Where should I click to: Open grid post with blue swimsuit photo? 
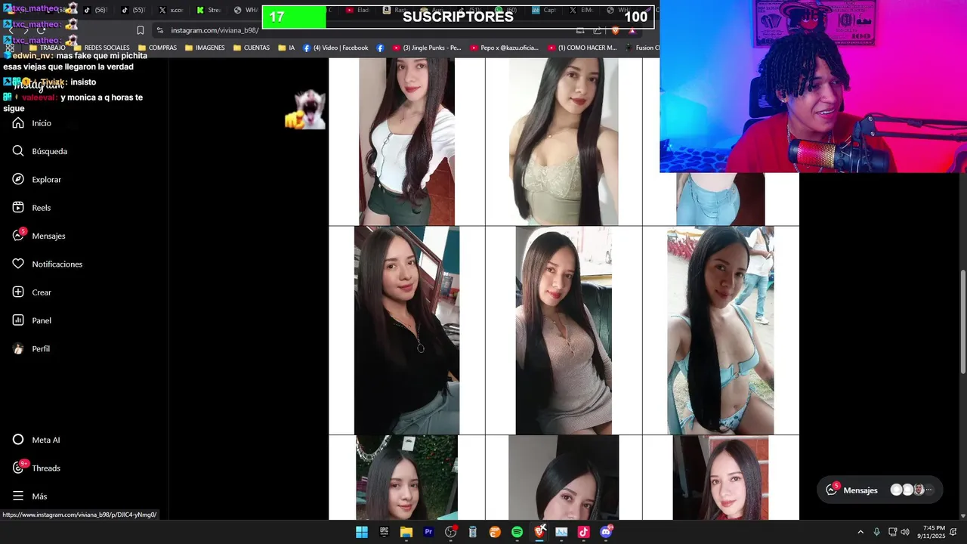(x=721, y=330)
